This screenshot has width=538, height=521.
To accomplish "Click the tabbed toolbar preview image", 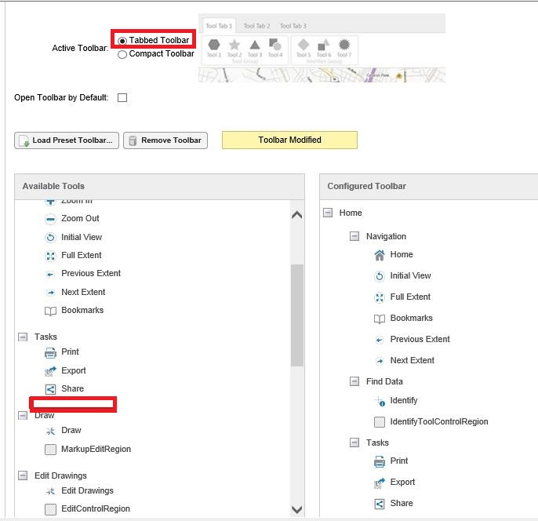I will click(322, 48).
